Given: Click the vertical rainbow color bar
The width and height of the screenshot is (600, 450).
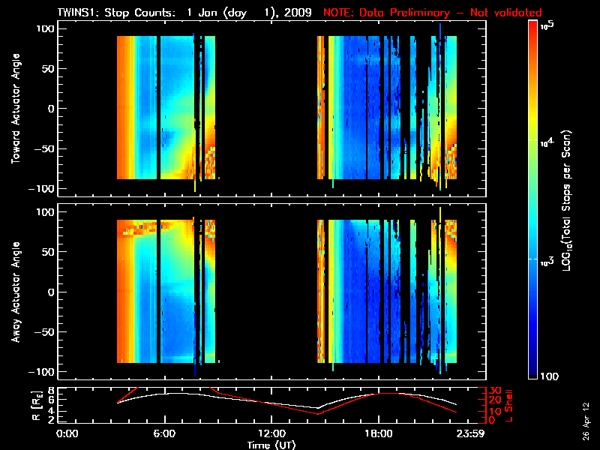Looking at the screenshot, I should (532, 202).
